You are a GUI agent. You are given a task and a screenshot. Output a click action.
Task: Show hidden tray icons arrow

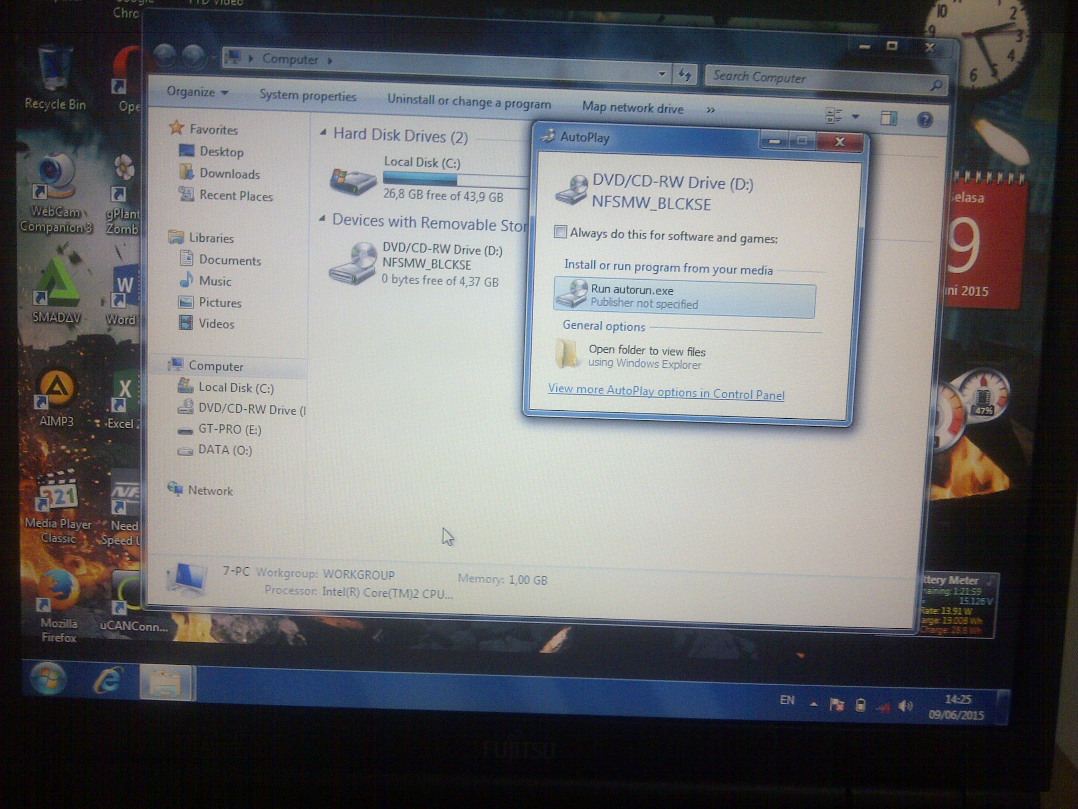814,704
